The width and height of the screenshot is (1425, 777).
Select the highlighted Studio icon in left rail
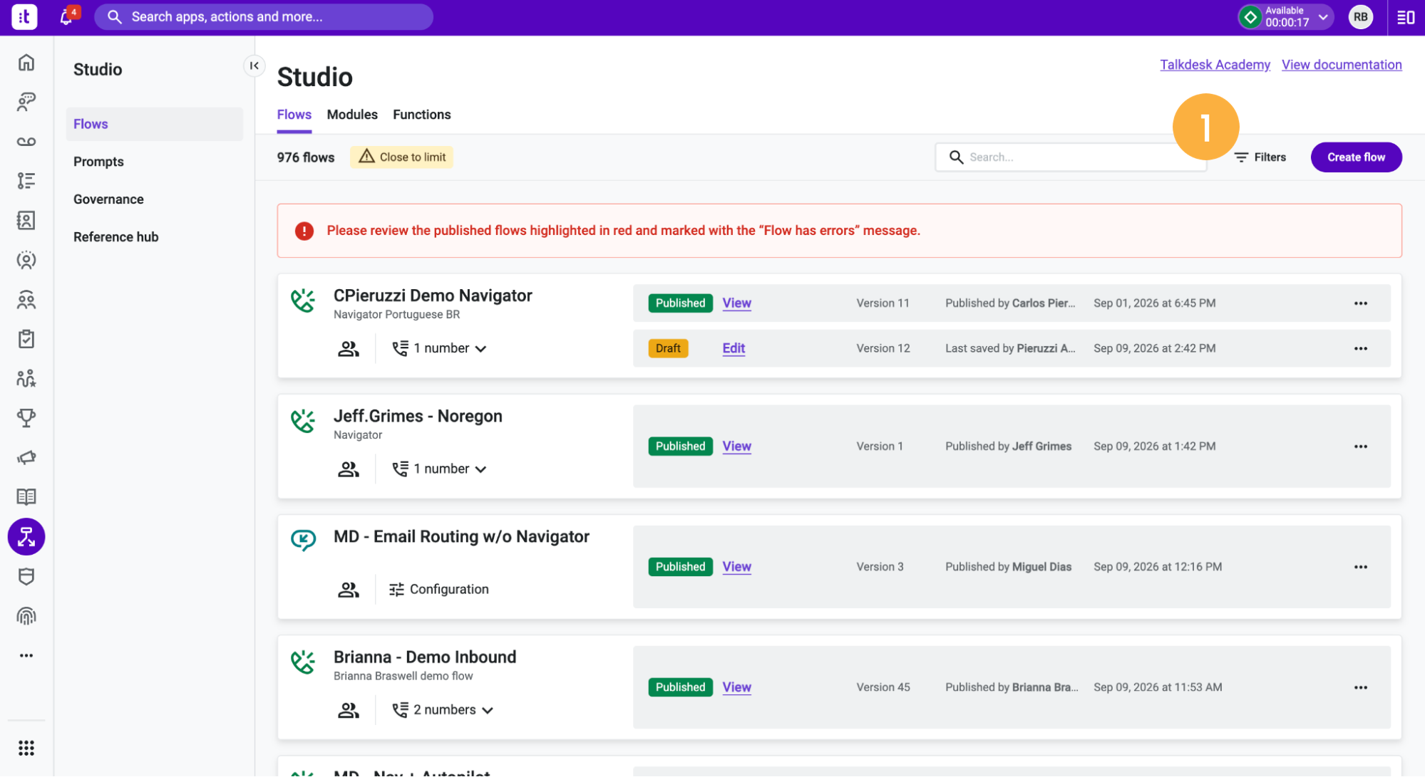(x=26, y=537)
